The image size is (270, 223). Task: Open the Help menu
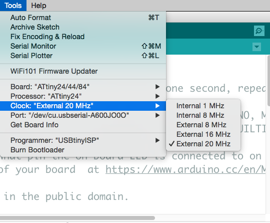click(x=38, y=6)
